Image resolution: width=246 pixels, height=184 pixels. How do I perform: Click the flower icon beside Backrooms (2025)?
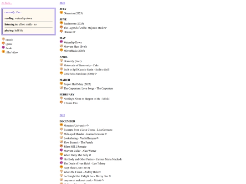click(61, 23)
